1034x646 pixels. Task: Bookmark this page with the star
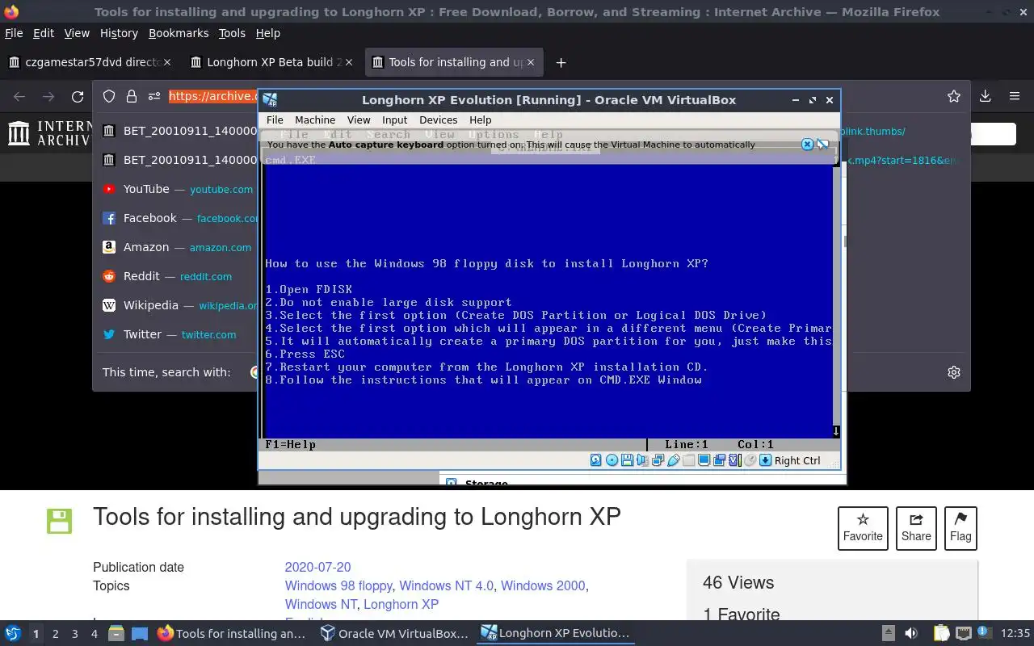pos(954,96)
